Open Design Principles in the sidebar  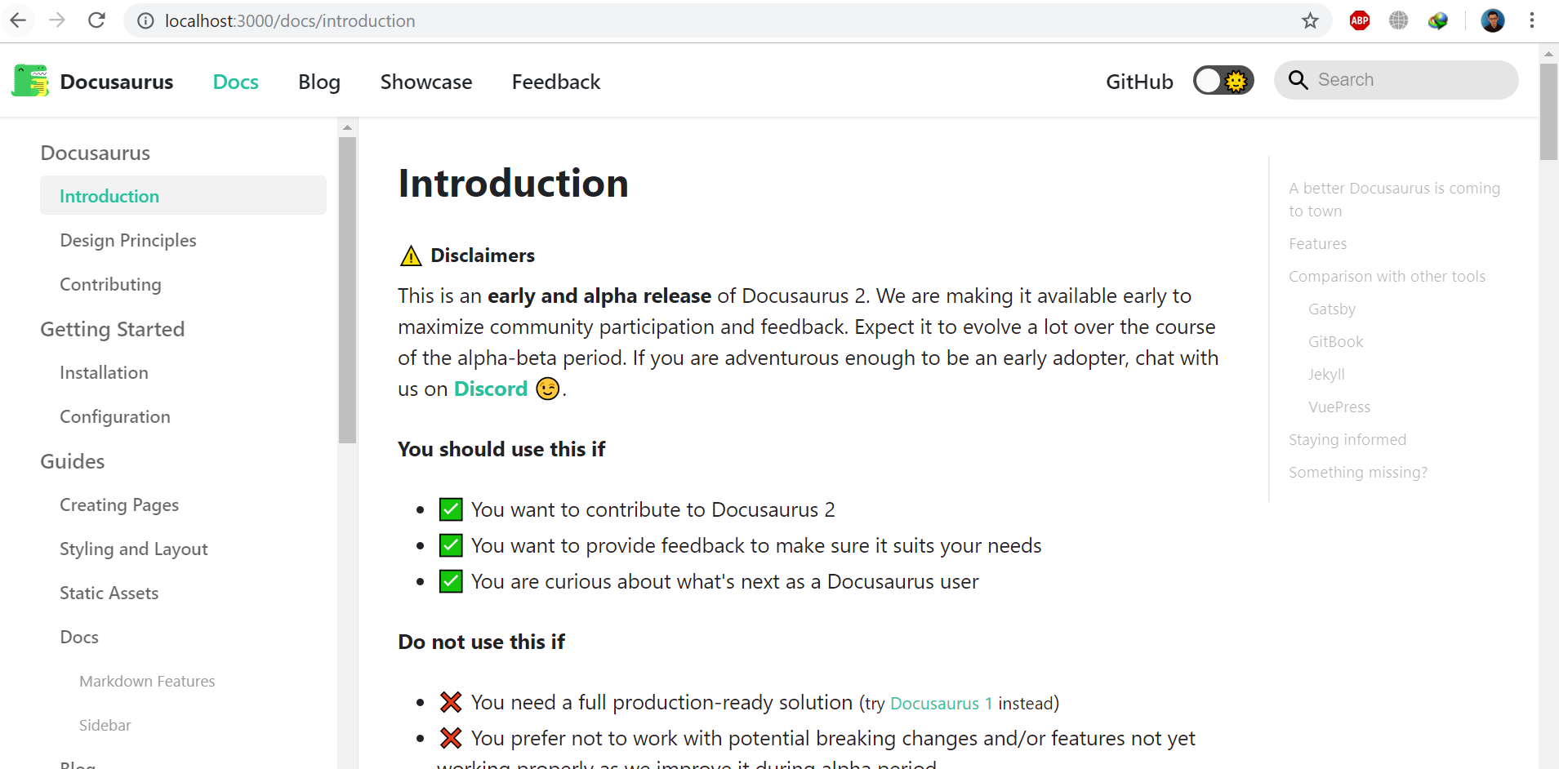[x=128, y=240]
